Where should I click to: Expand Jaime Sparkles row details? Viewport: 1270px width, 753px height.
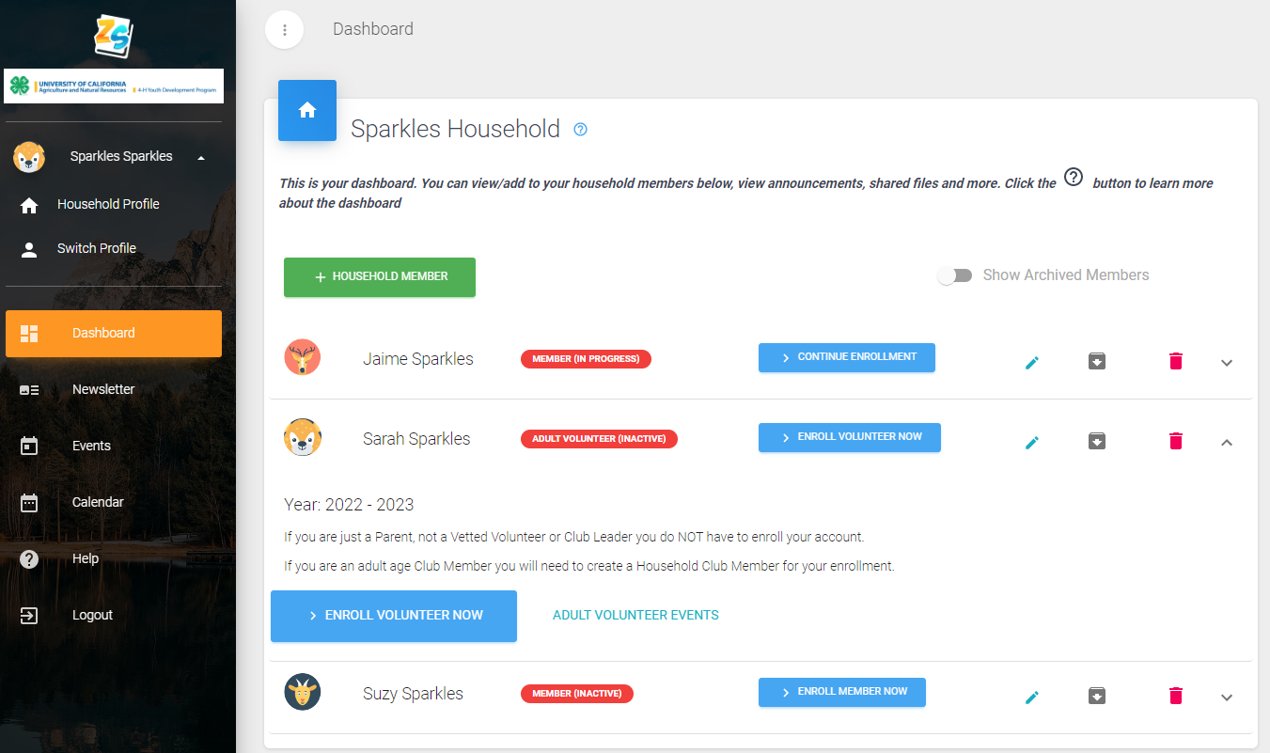(1226, 363)
